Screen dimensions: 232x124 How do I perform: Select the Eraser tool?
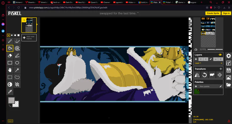pos(10,56)
